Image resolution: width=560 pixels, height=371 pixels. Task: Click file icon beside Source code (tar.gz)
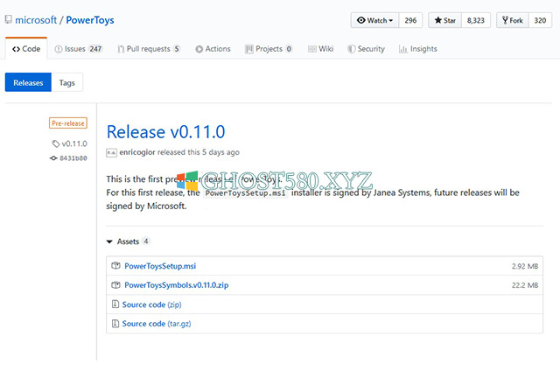[x=115, y=323]
